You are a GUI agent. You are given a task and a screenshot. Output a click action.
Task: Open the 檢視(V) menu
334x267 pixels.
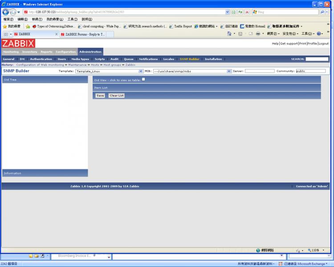pyautogui.click(x=37, y=19)
